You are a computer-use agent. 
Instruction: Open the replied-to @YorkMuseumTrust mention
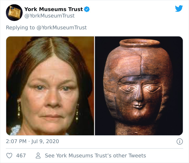tap(62, 27)
